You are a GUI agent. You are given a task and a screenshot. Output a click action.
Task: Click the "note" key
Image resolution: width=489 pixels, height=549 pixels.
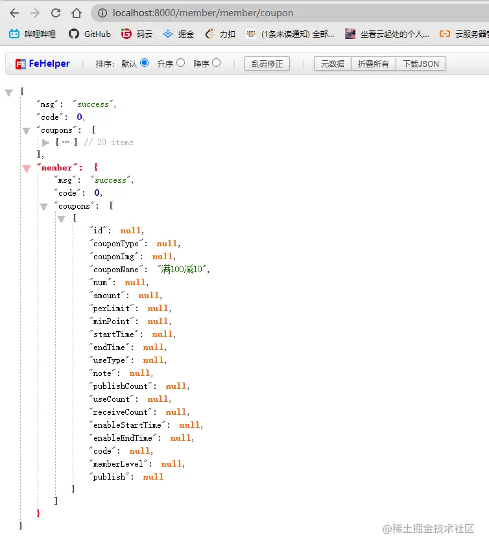pos(102,373)
